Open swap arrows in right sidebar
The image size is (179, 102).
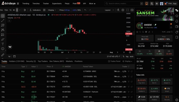177,11
